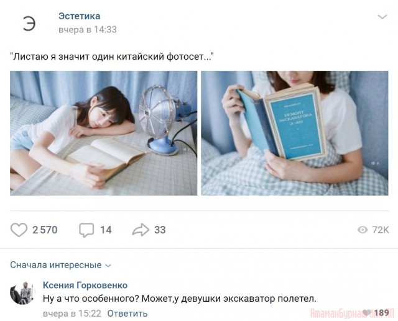Image resolution: width=398 pixels, height=321 pixels.
Task: Like the post with the heart icon
Action: point(19,230)
